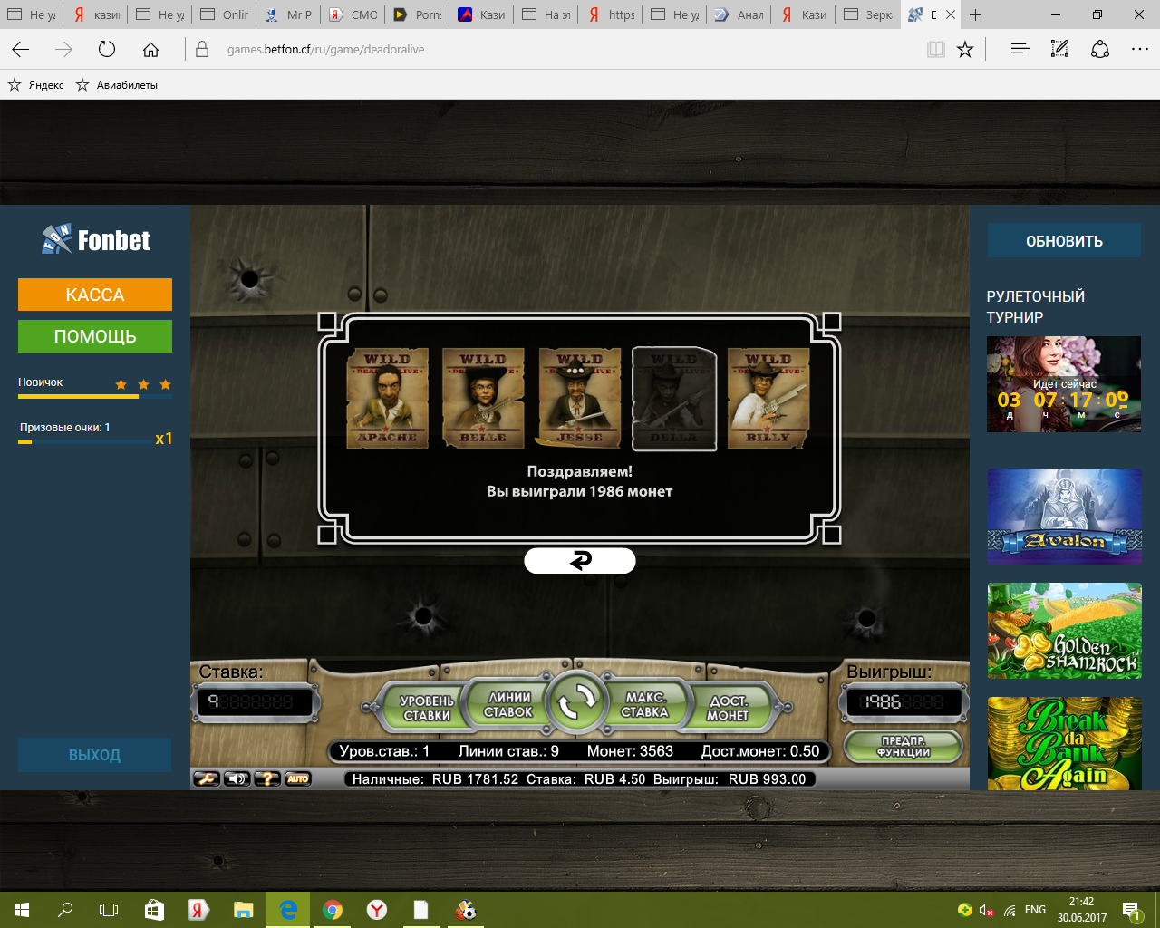
Task: Open ПРЕДПР. ФУНКЦИИ advanced options
Action: 903,747
